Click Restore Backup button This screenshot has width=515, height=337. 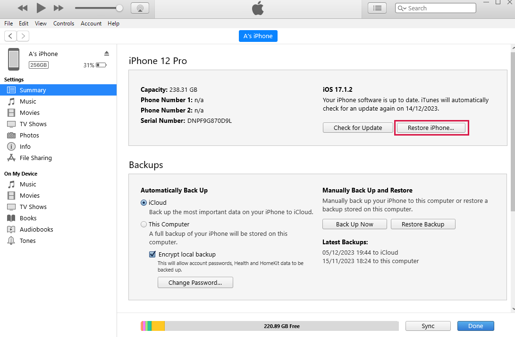click(x=423, y=225)
